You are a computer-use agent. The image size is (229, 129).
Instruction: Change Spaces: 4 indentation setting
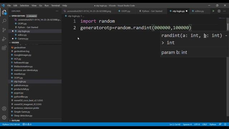coord(187,124)
